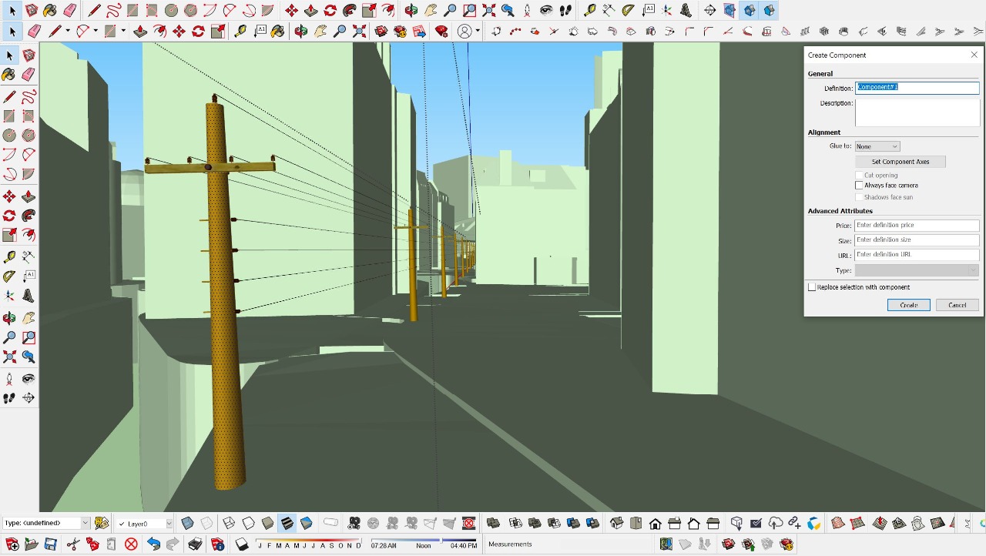Open the Glue to dropdown
This screenshot has width=986, height=556.
[x=877, y=146]
